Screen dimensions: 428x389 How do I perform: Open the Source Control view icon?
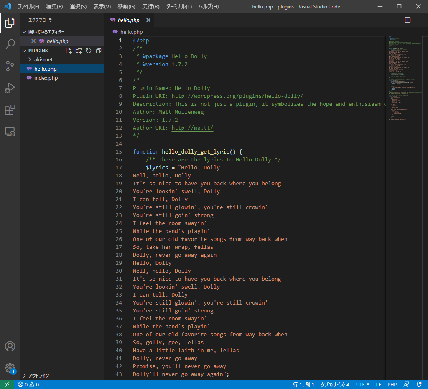(10, 66)
